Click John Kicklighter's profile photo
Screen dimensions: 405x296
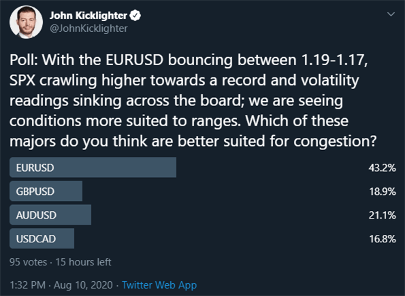26,22
